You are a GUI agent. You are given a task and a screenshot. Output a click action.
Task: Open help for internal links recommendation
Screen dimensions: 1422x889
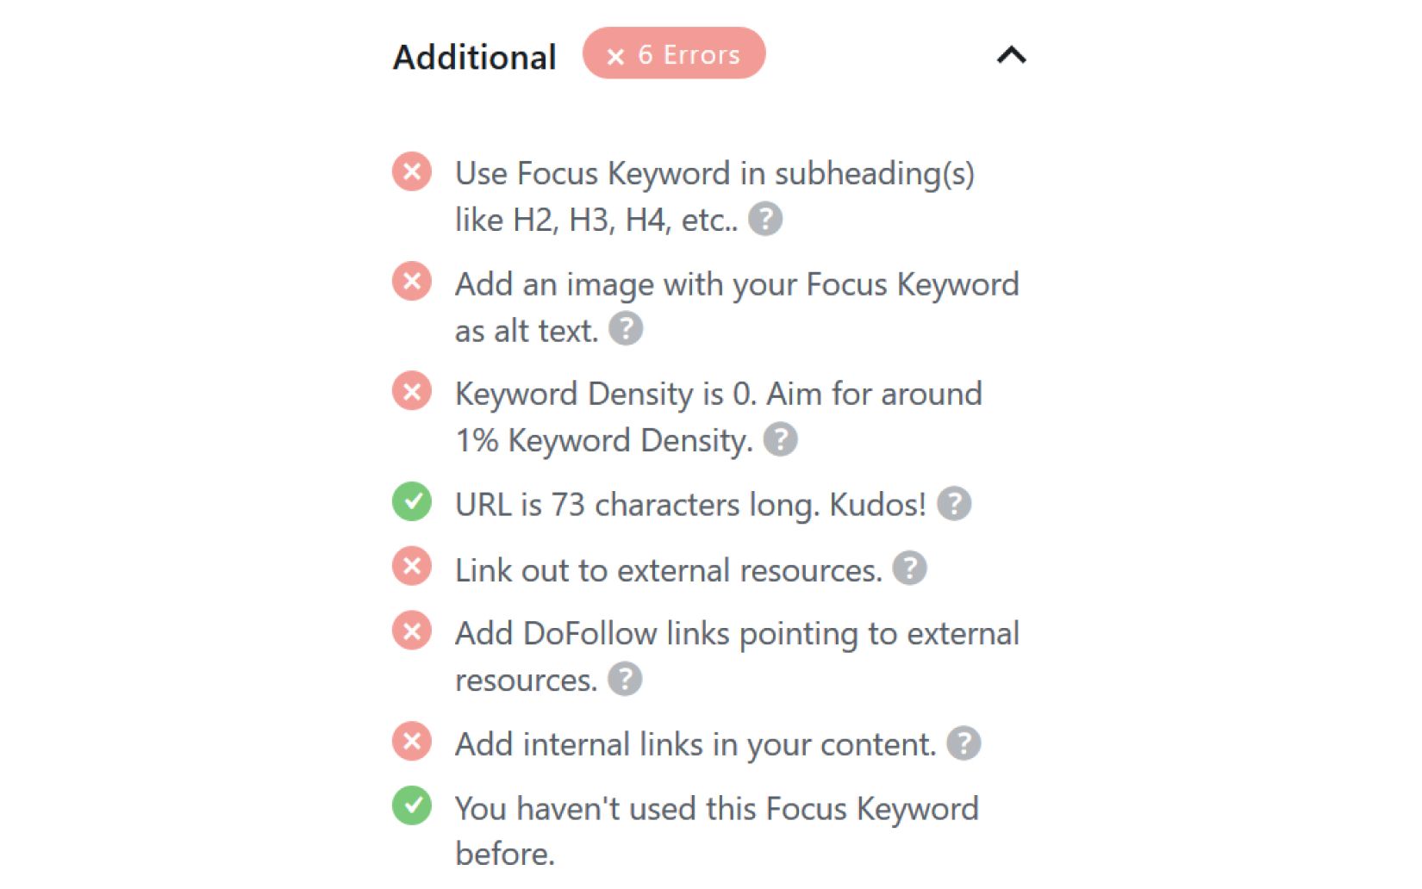[963, 743]
